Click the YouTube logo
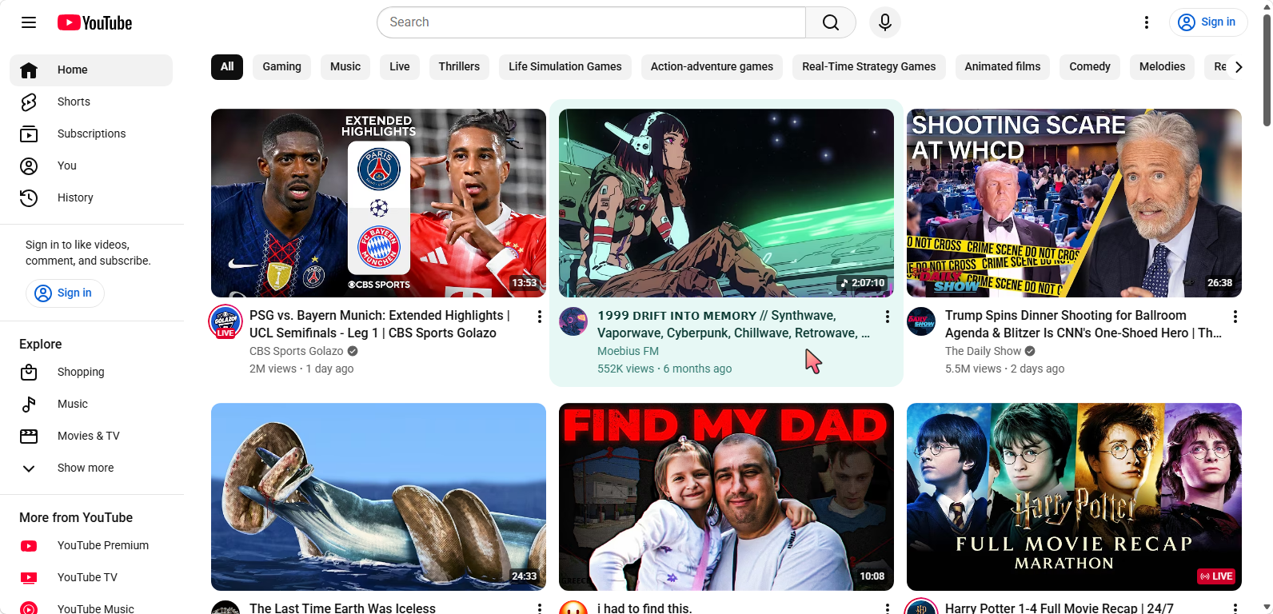1273x614 pixels. tap(94, 22)
